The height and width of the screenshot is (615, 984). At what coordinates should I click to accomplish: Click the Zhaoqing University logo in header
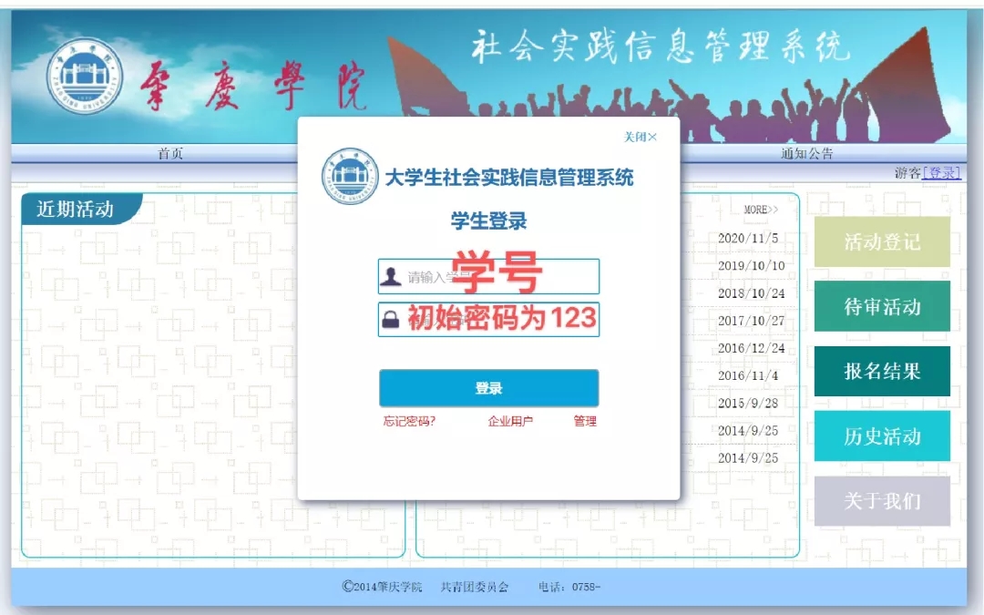click(86, 75)
